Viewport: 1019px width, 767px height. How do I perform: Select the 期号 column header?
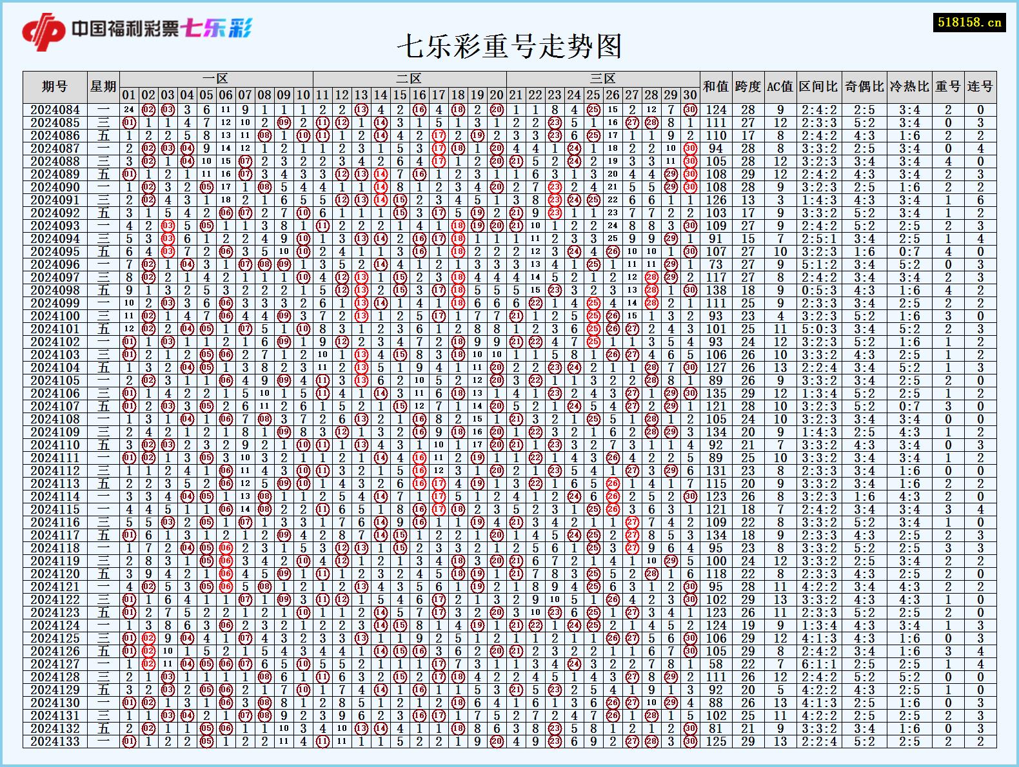pyautogui.click(x=55, y=87)
